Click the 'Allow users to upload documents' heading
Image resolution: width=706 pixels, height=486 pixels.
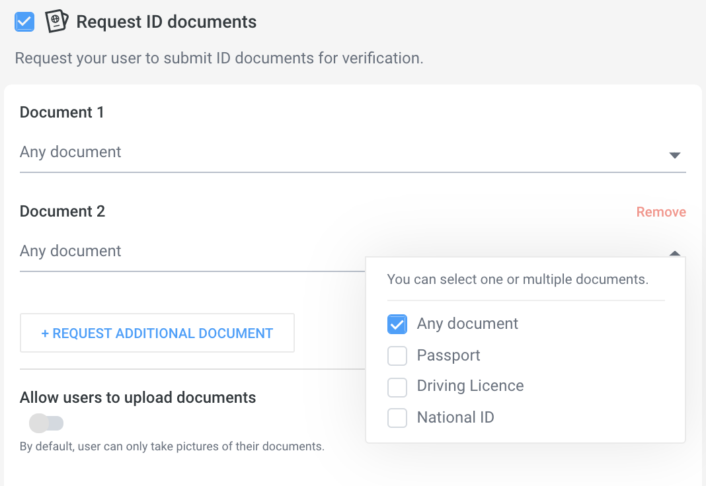coord(137,398)
